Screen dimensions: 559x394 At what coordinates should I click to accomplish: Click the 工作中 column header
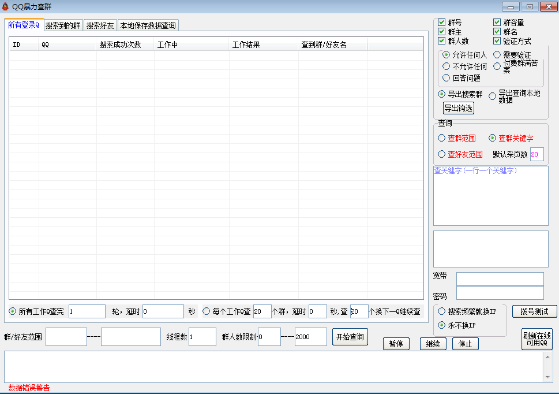192,44
